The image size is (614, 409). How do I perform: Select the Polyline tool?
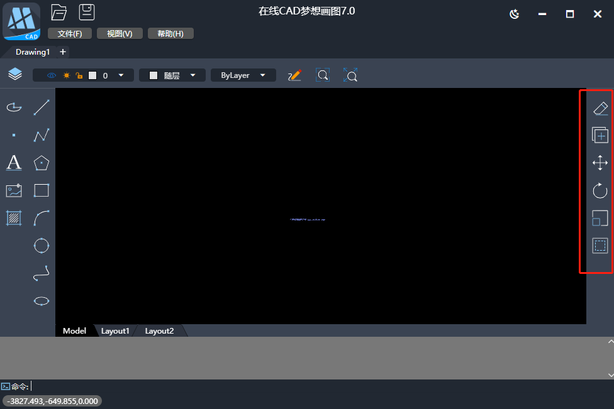42,135
